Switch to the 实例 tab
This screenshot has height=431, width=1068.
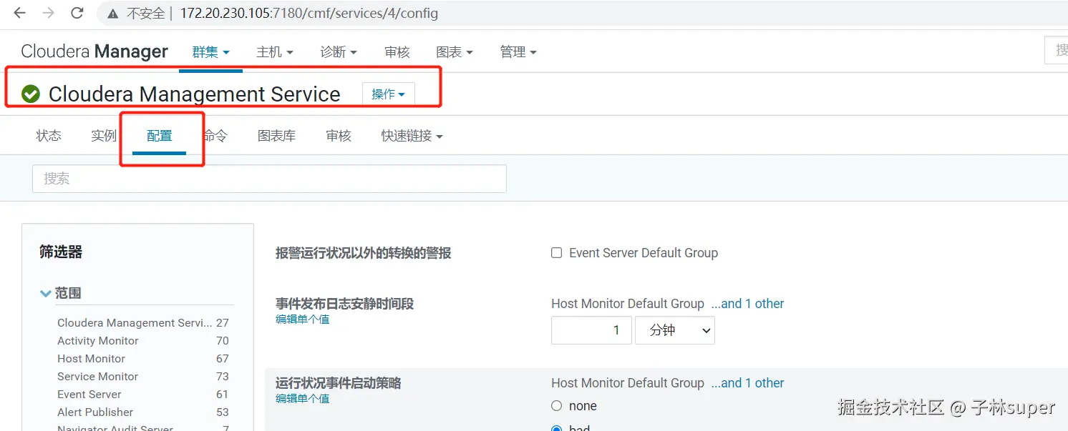point(104,136)
